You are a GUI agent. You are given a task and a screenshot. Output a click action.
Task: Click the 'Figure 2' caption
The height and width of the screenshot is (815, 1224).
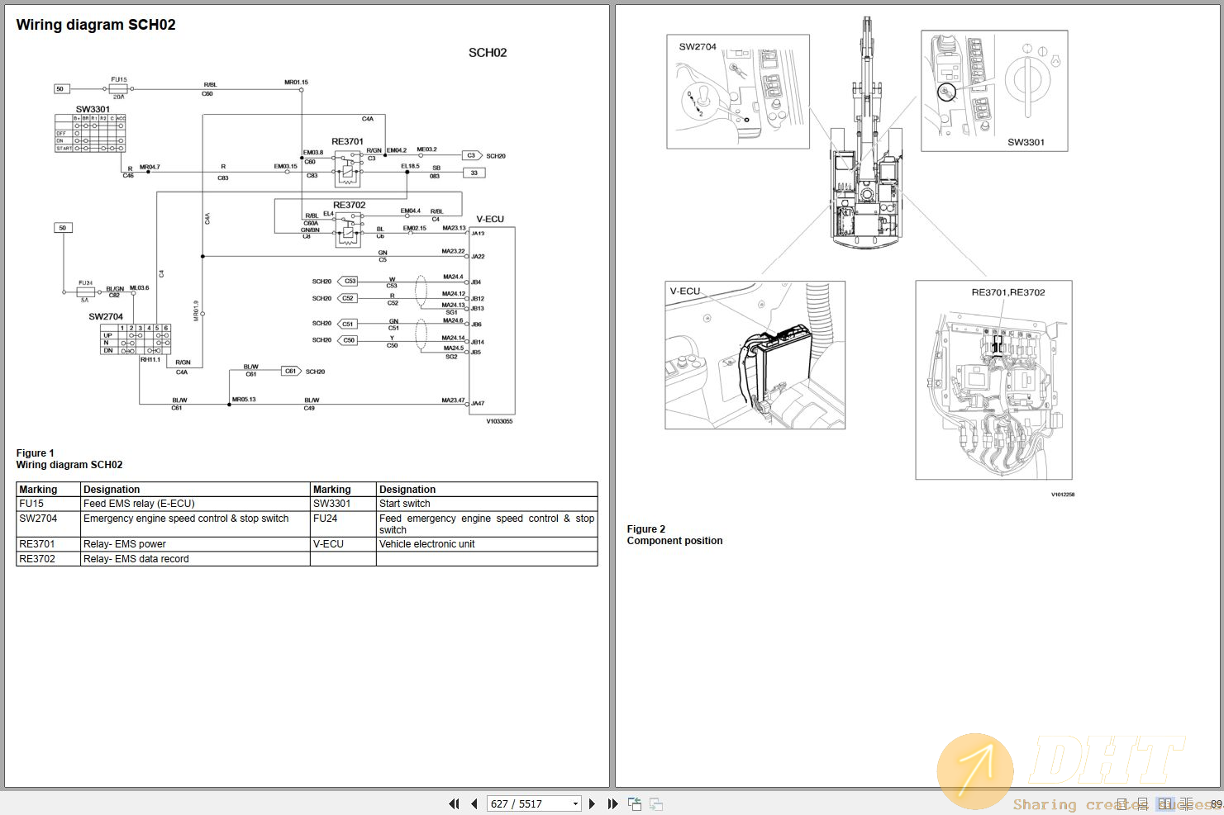click(x=646, y=528)
